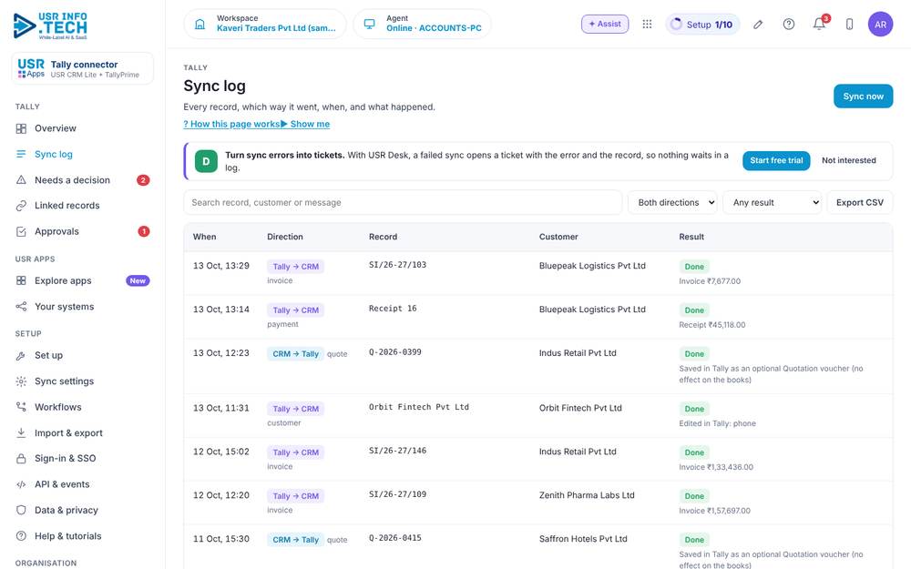The width and height of the screenshot is (911, 569).
Task: Click the Workflows branch icon
Action: [21, 407]
